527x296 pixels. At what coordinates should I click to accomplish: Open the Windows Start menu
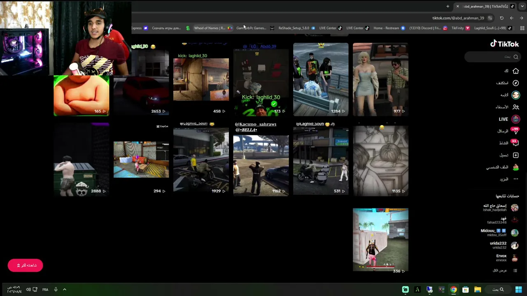pos(519,289)
